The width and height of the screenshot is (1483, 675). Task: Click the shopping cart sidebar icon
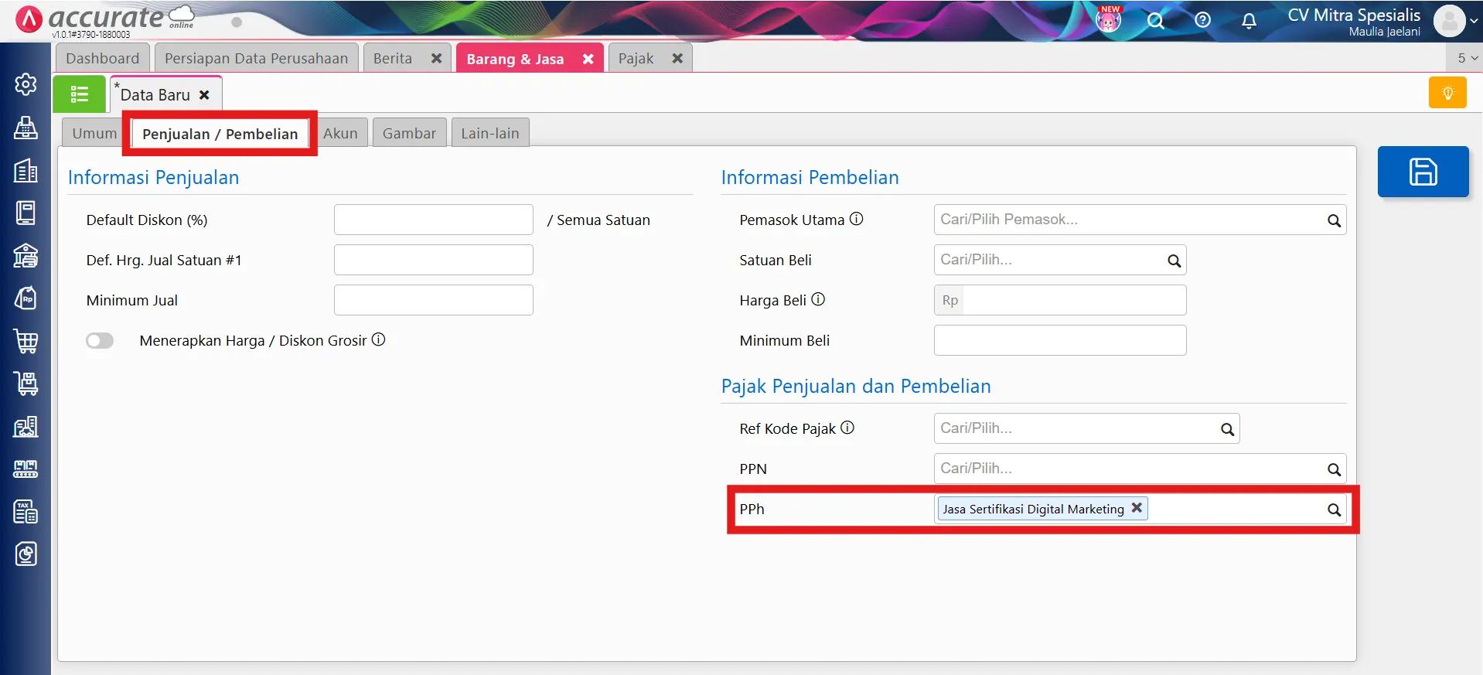26,341
